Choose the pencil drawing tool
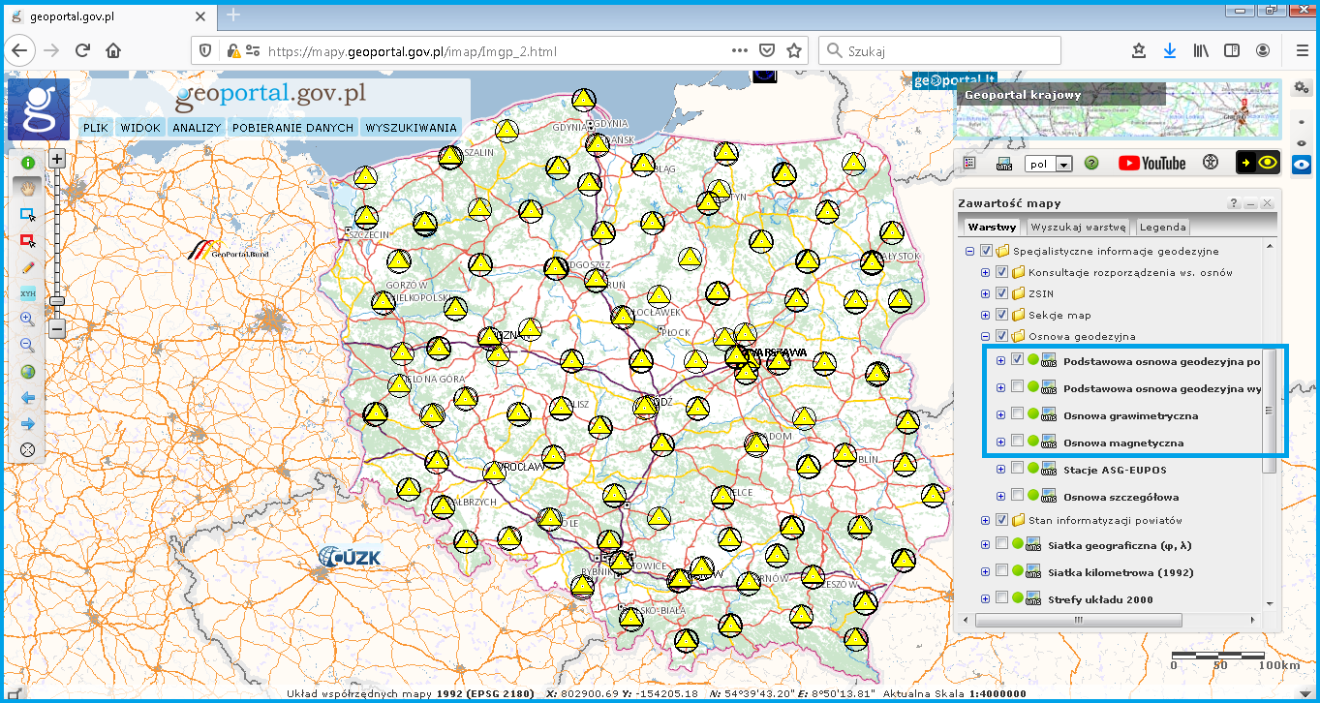Viewport: 1320px width, 703px height. (28, 266)
